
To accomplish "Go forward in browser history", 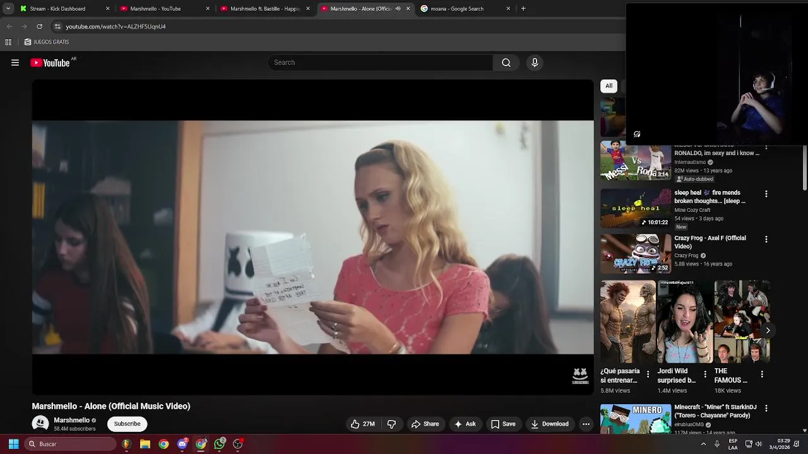I will 24,26.
